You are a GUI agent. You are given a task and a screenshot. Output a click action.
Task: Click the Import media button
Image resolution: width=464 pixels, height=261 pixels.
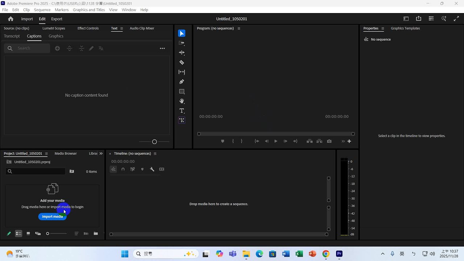pyautogui.click(x=52, y=216)
